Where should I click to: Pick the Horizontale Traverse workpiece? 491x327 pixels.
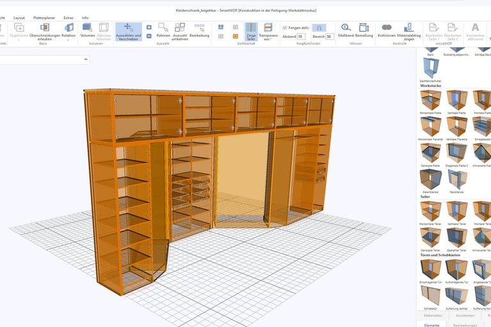430,128
